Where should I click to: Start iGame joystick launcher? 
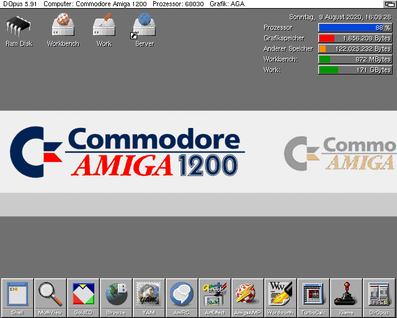click(346, 298)
